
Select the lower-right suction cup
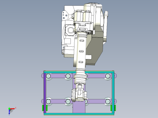click(x=108, y=101)
